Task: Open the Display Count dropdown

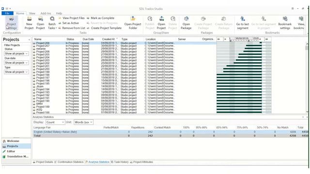Action: (55, 122)
